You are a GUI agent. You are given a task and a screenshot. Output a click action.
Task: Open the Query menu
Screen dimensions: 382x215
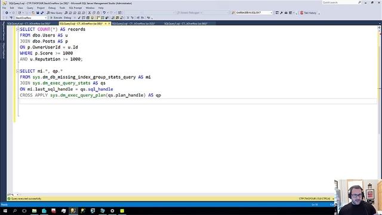coord(30,8)
